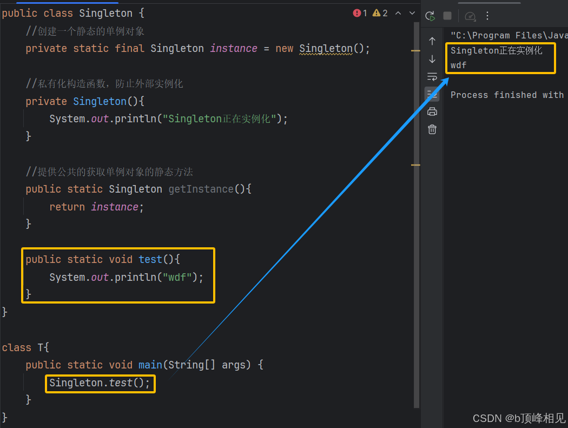Click the 'Singleton正在实例化' string literal in code
Screen dimensions: 568x428
[220, 119]
